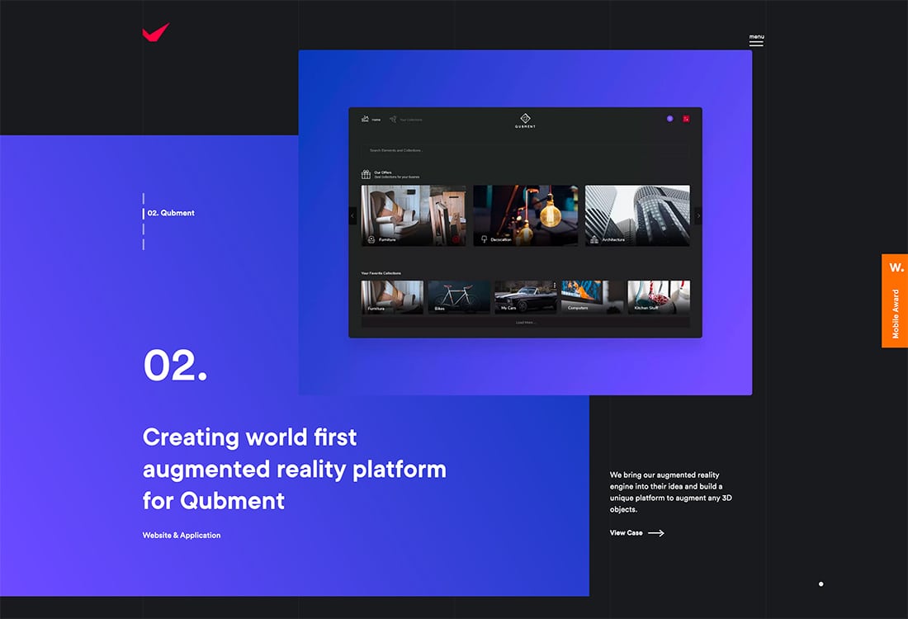Screen dimensions: 908x619
Task: Open the Furniture offer card
Action: [x=414, y=215]
